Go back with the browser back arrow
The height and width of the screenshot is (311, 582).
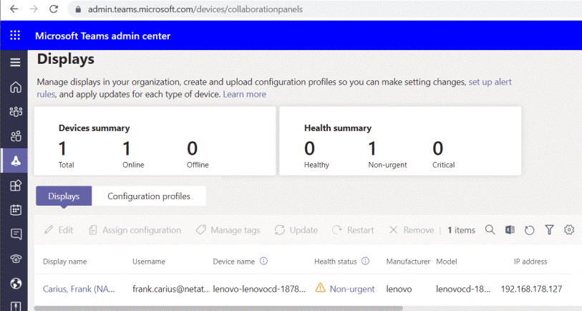tap(14, 9)
